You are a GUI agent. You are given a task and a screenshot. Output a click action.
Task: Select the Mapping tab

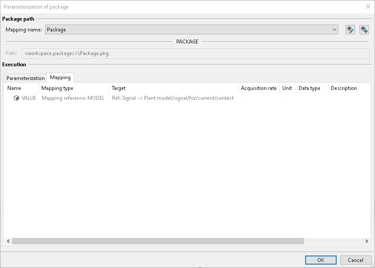point(60,77)
